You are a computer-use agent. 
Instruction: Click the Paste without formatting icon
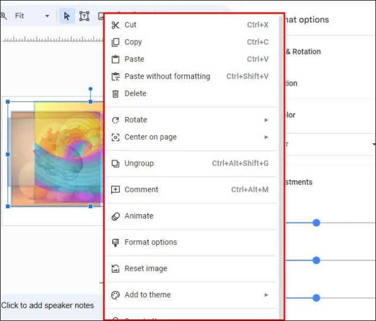(x=116, y=76)
